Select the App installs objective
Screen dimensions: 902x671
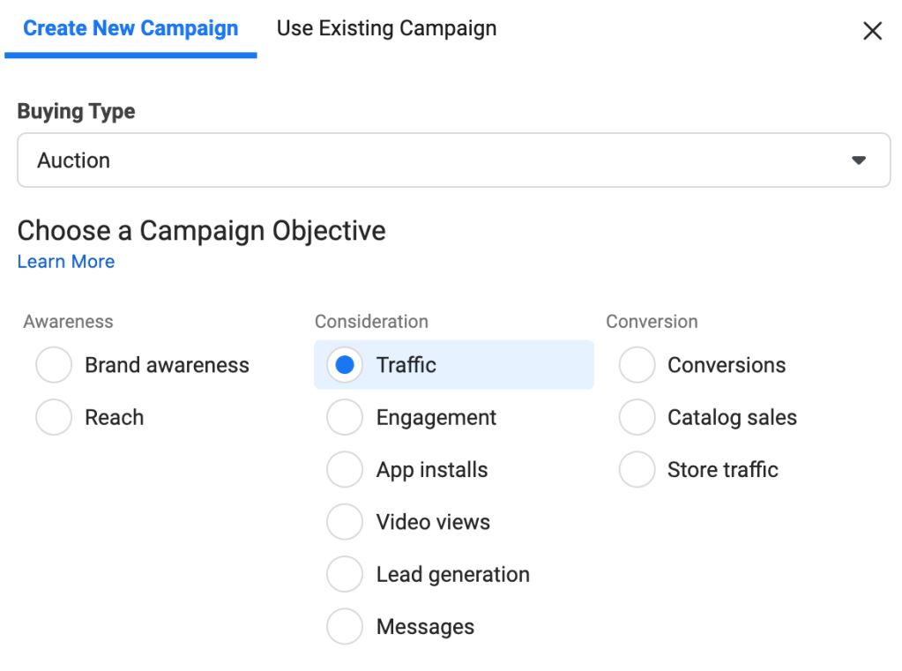[x=345, y=470]
